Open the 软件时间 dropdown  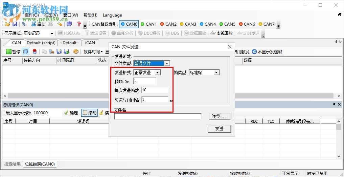(93, 52)
